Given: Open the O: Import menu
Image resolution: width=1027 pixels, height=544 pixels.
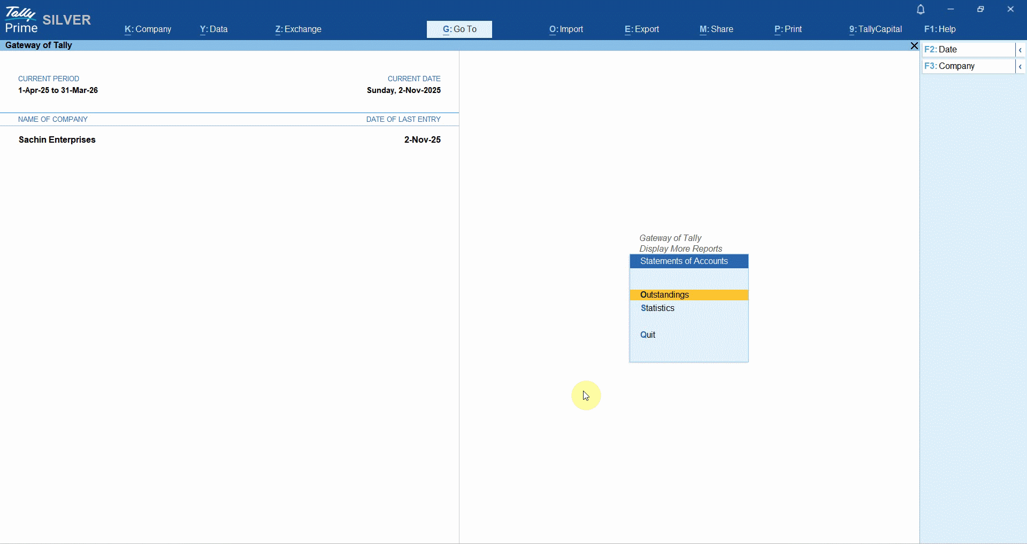Looking at the screenshot, I should click(x=566, y=29).
